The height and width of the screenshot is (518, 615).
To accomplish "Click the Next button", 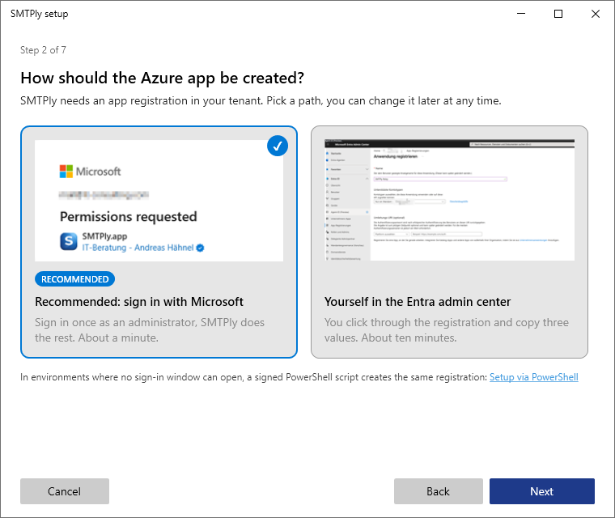I will click(541, 491).
